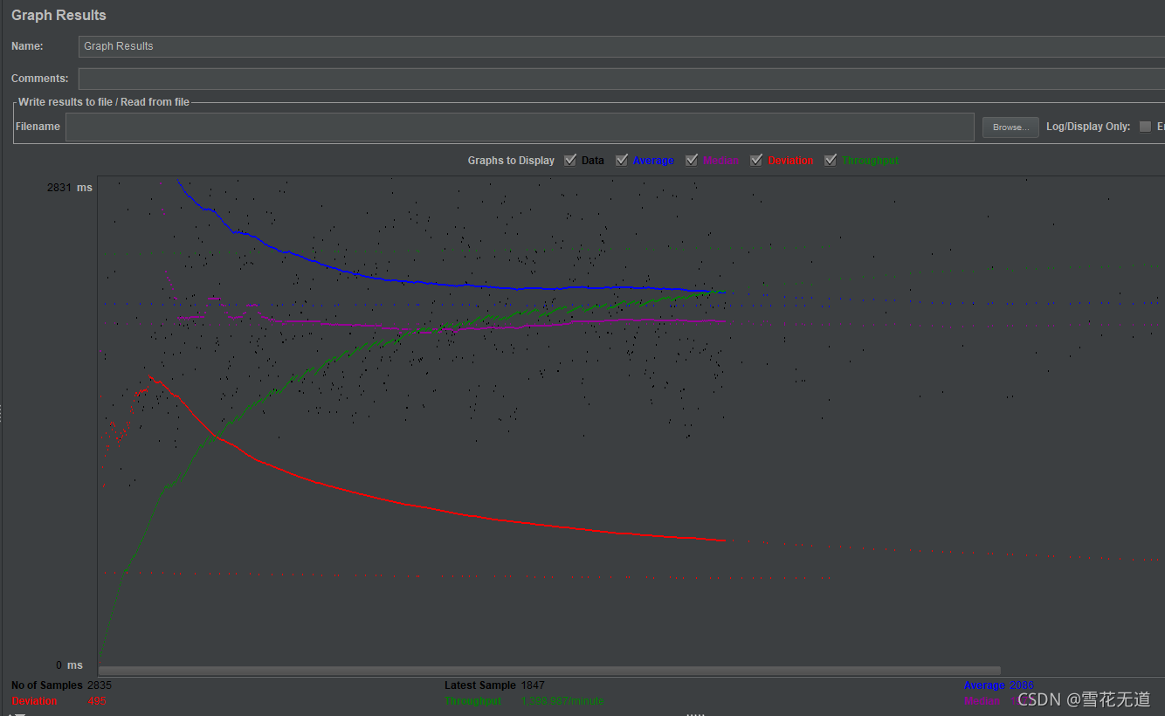1165x716 pixels.
Task: Click the 'Name:' field label
Action: pyautogui.click(x=27, y=46)
